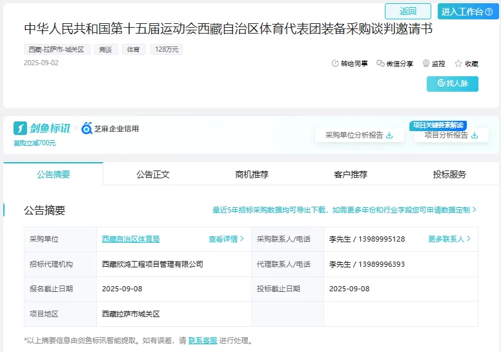Open the 商机推荐 tab
The width and height of the screenshot is (501, 352).
[252, 174]
